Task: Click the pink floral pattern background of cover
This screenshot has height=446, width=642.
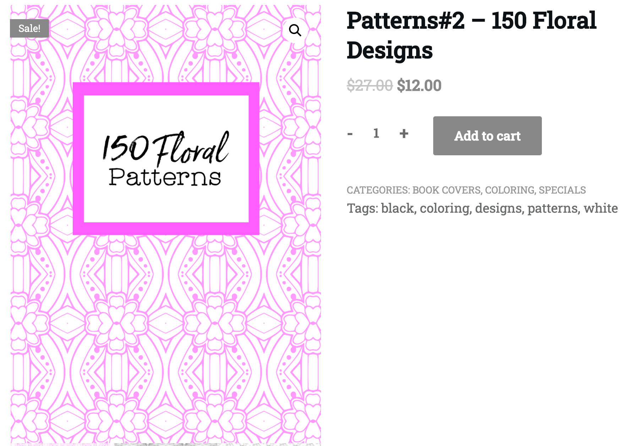Action: [166, 319]
